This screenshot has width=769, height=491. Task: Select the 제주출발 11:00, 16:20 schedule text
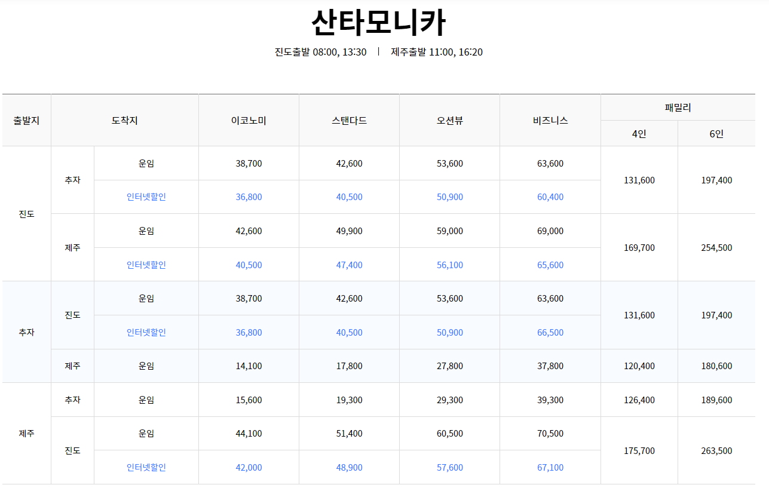pos(437,52)
